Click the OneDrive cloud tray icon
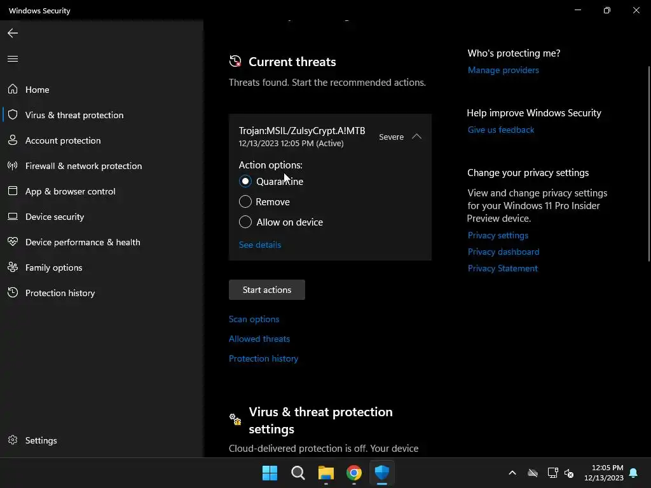The width and height of the screenshot is (651, 488). click(x=533, y=473)
